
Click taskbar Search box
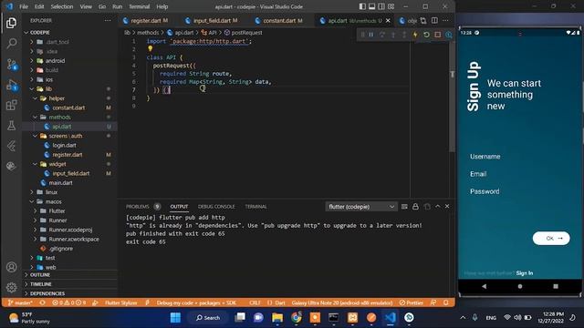tap(208, 318)
